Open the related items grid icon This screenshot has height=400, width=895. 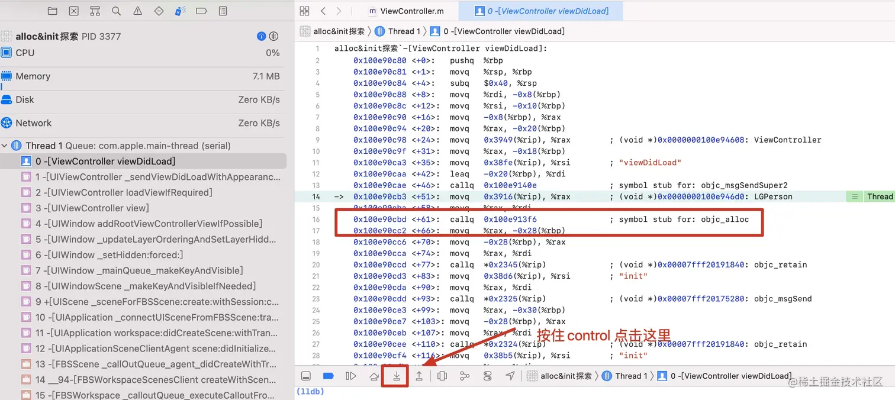point(304,11)
